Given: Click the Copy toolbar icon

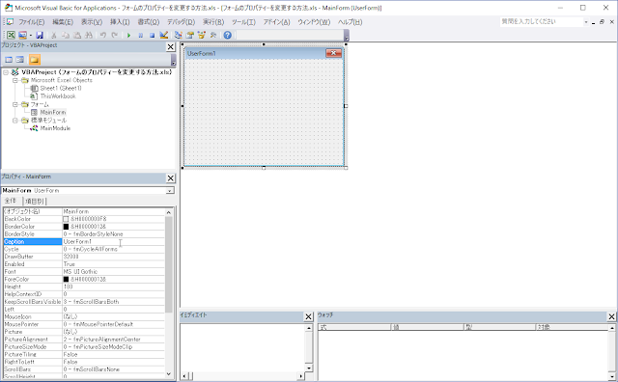Looking at the screenshot, I should 66,35.
